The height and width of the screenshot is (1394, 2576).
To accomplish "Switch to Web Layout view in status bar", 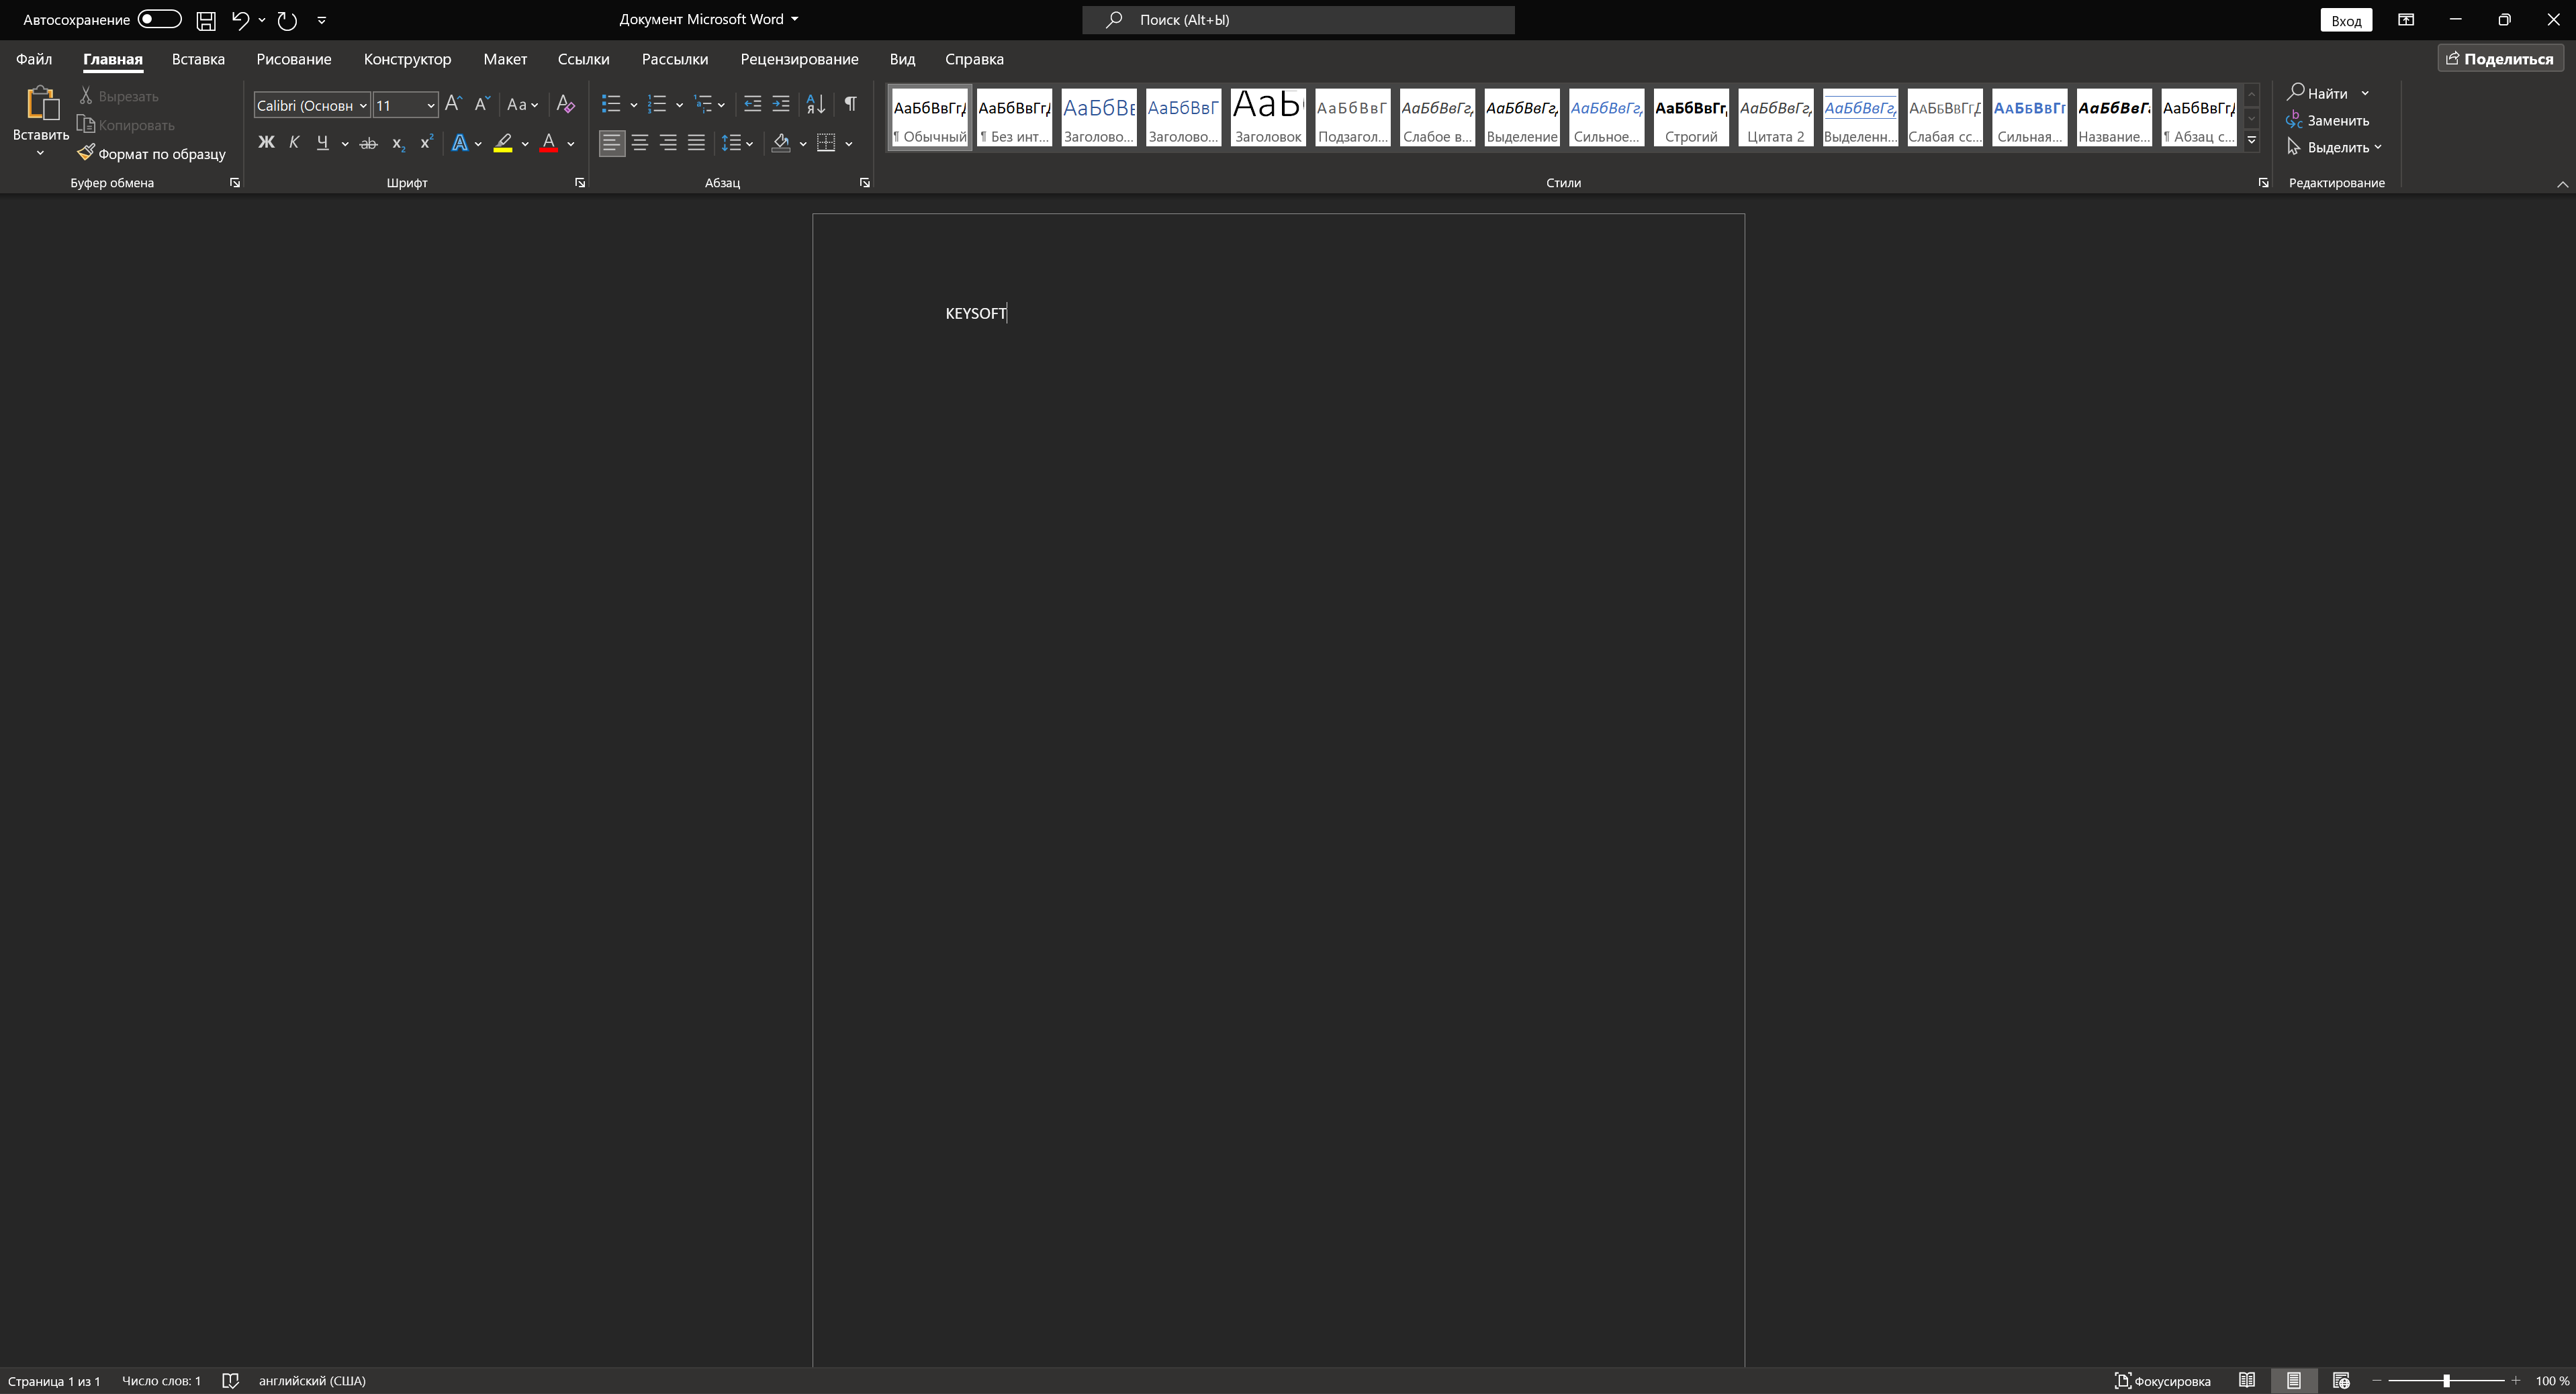I will (2341, 1380).
